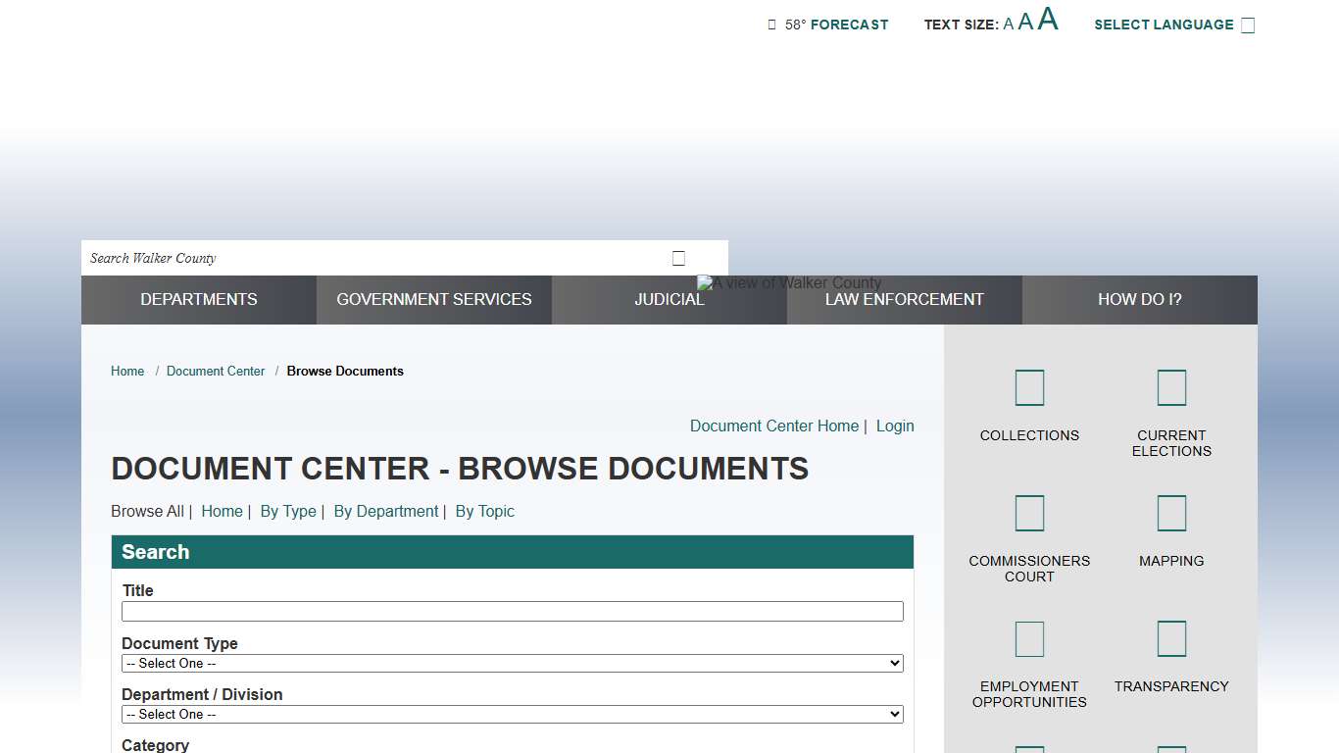This screenshot has width=1339, height=753.
Task: Click the Current Elections icon
Action: (x=1171, y=386)
